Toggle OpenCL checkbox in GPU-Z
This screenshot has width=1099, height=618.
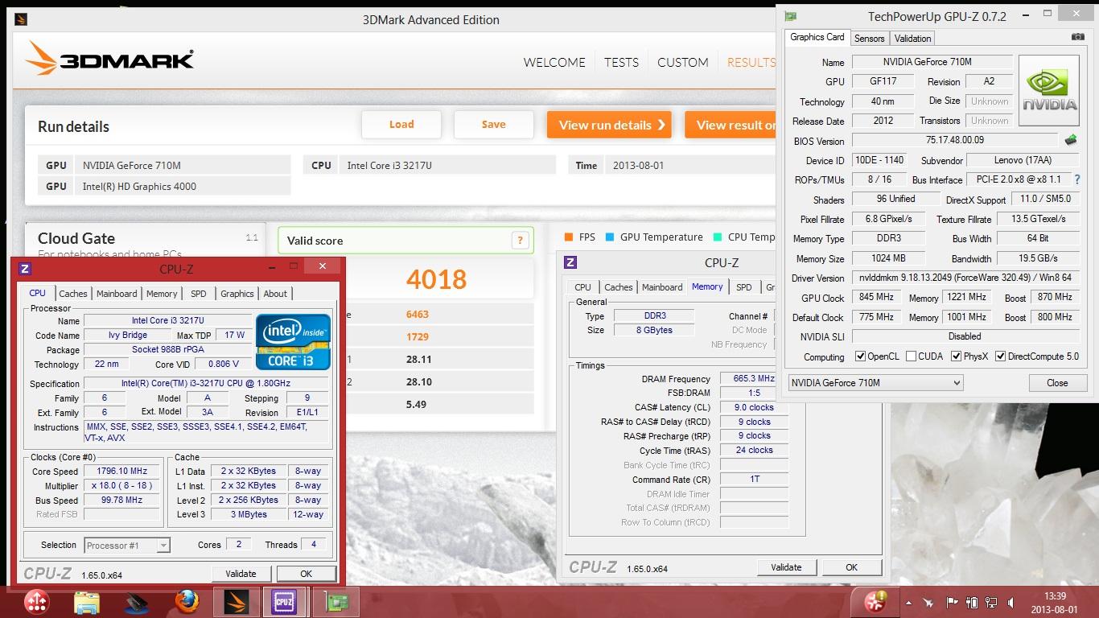[861, 356]
